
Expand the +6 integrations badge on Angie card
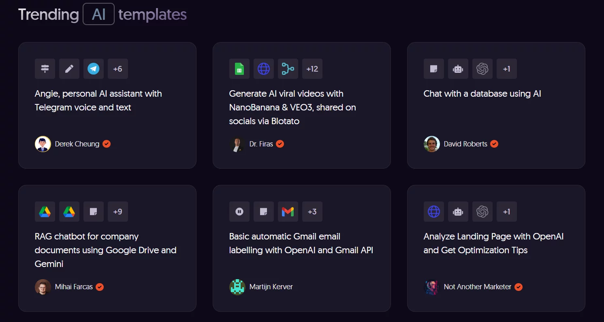point(118,69)
